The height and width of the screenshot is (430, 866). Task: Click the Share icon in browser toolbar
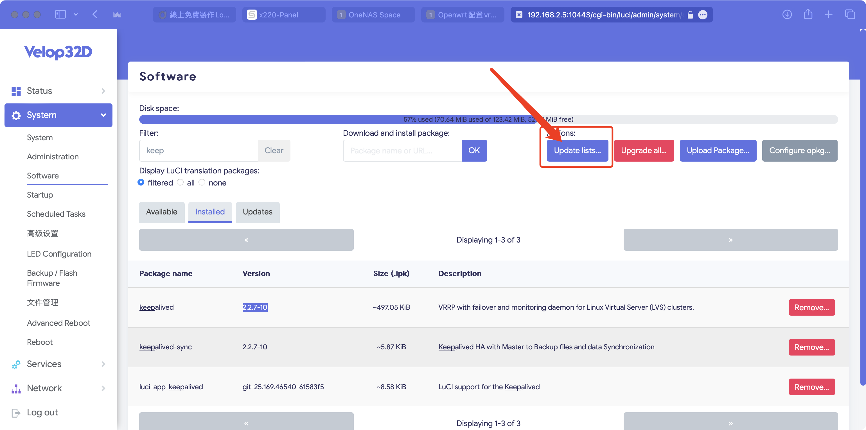[x=808, y=14]
